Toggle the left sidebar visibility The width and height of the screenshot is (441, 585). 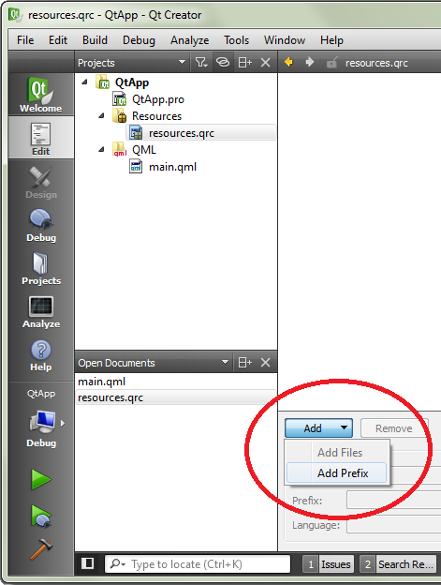[87, 563]
